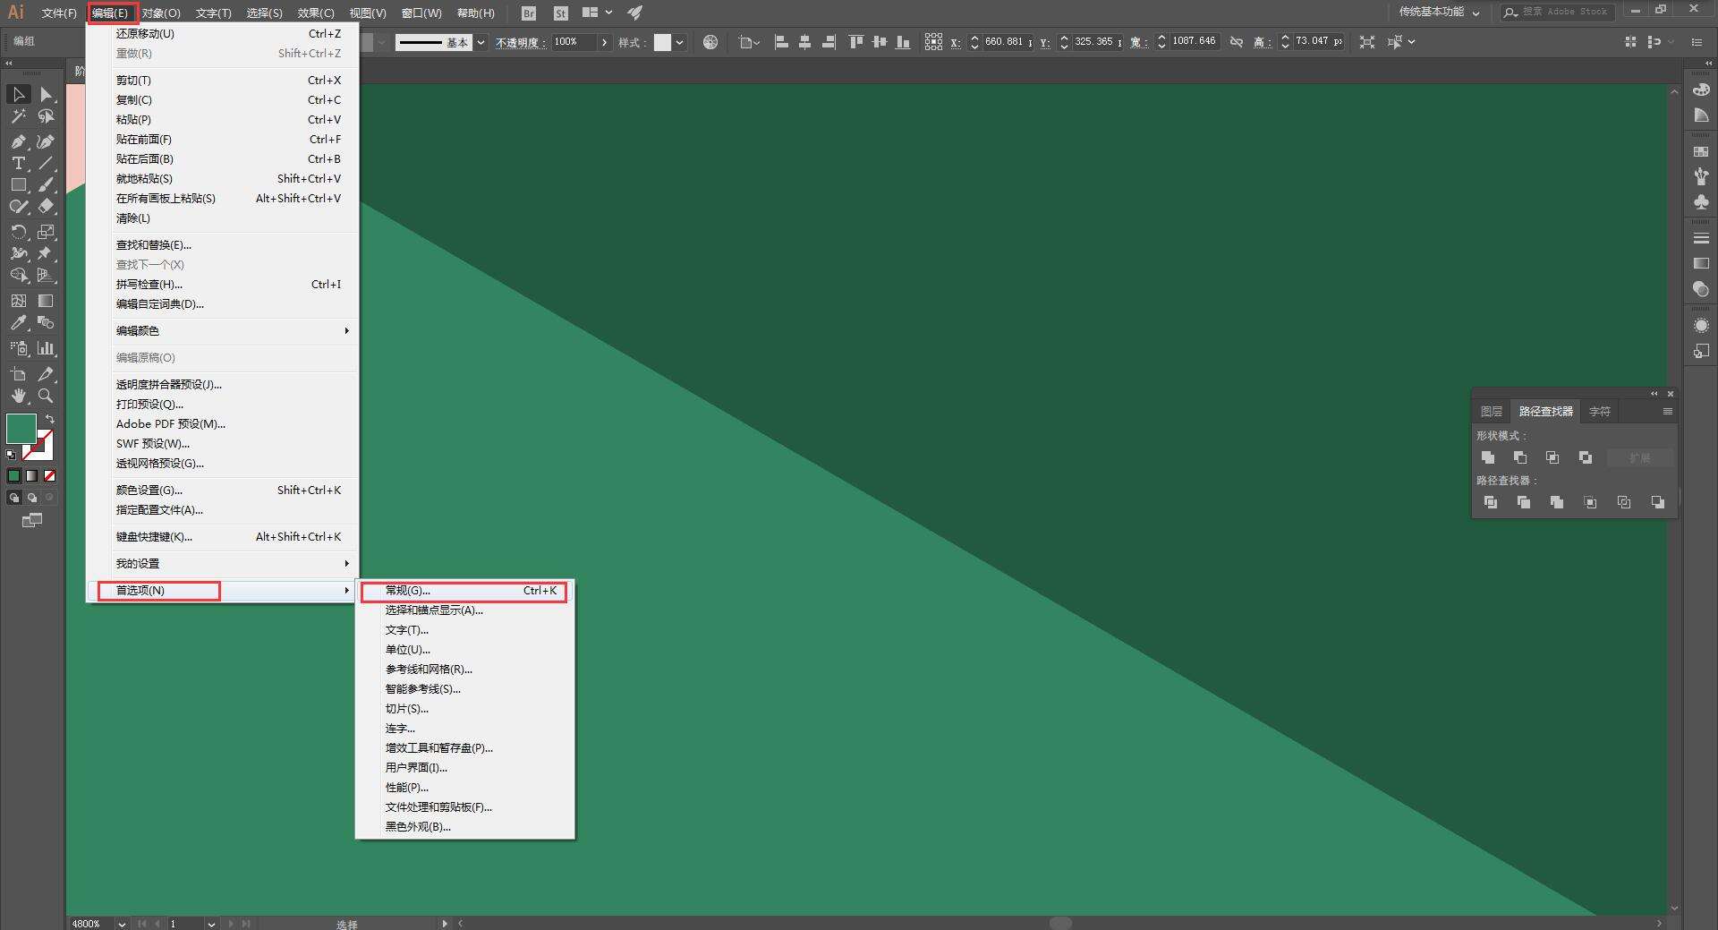Toggle constrain width and height proportions link

[1236, 42]
